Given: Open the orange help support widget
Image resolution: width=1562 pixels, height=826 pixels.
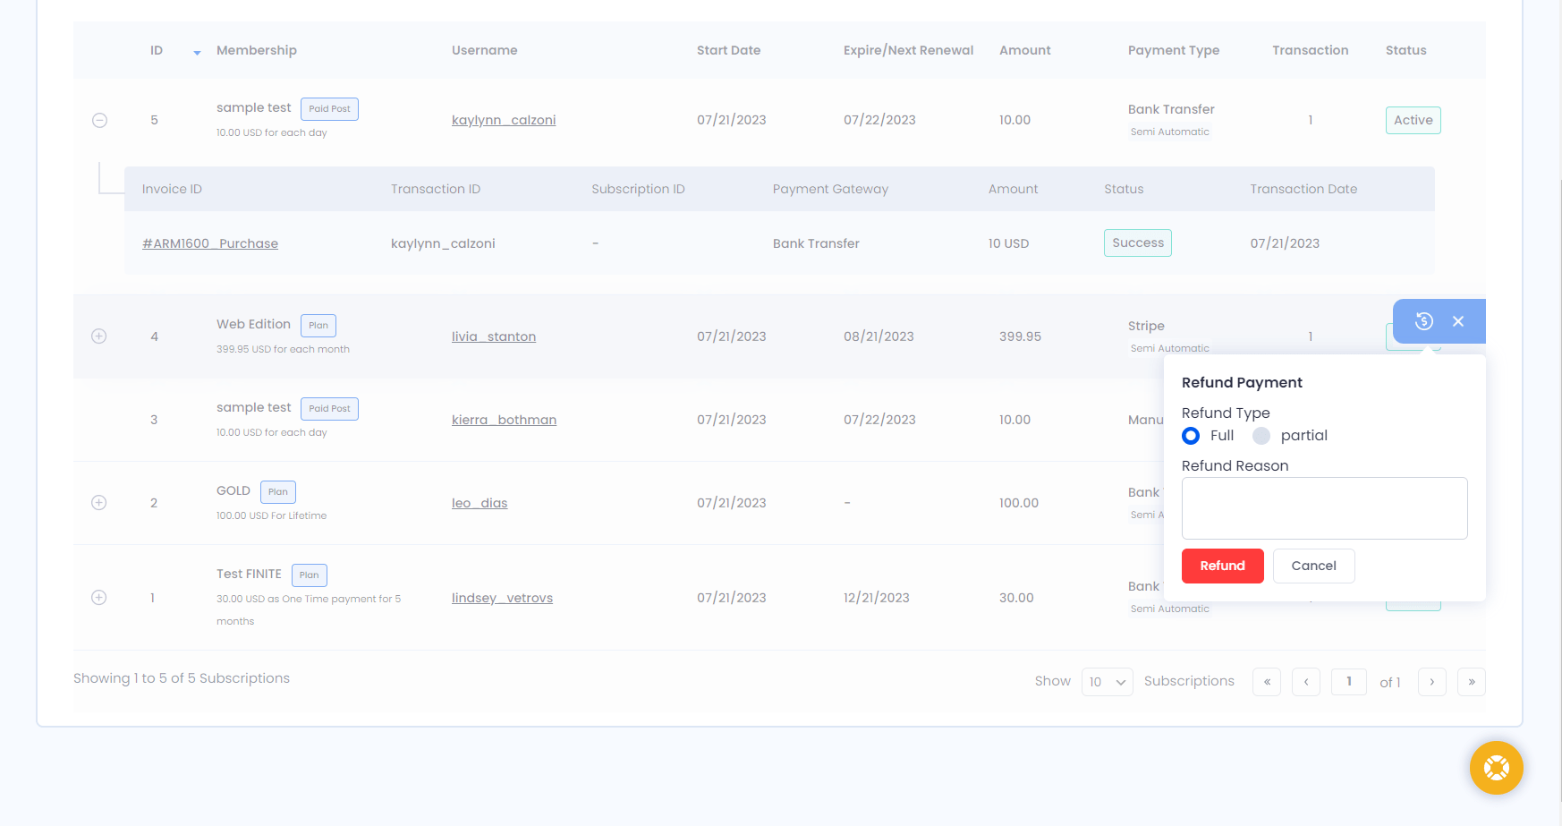Looking at the screenshot, I should 1496,768.
